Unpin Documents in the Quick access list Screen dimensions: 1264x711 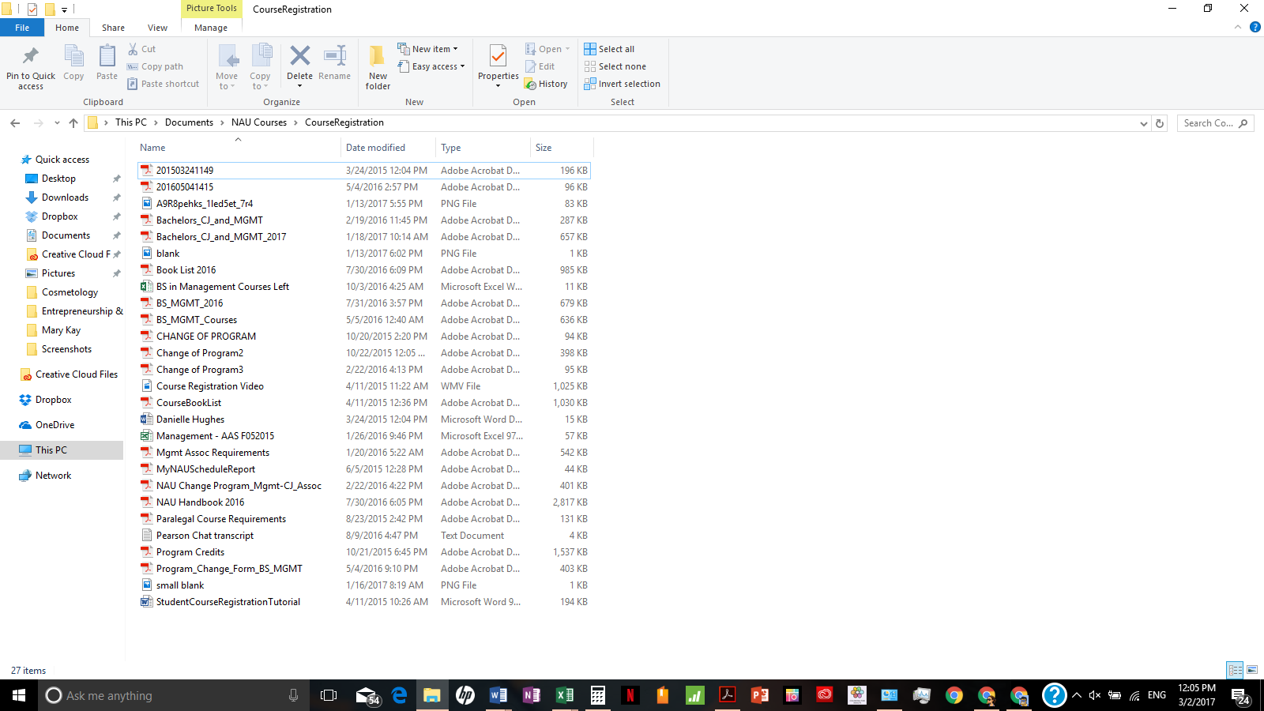[116, 235]
